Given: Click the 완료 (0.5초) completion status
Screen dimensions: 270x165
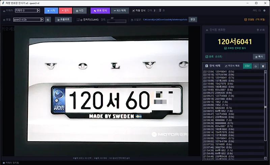Looking at the screenshot, I should point(214,57).
